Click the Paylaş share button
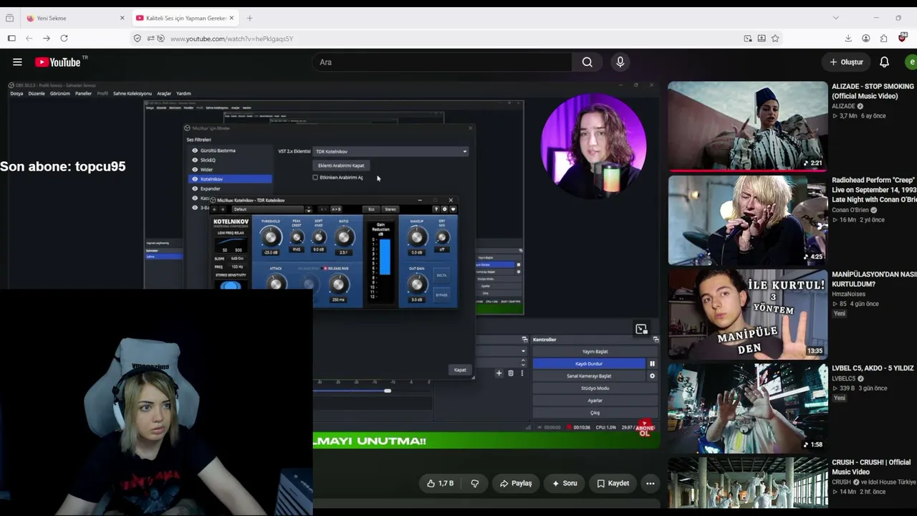 (516, 483)
